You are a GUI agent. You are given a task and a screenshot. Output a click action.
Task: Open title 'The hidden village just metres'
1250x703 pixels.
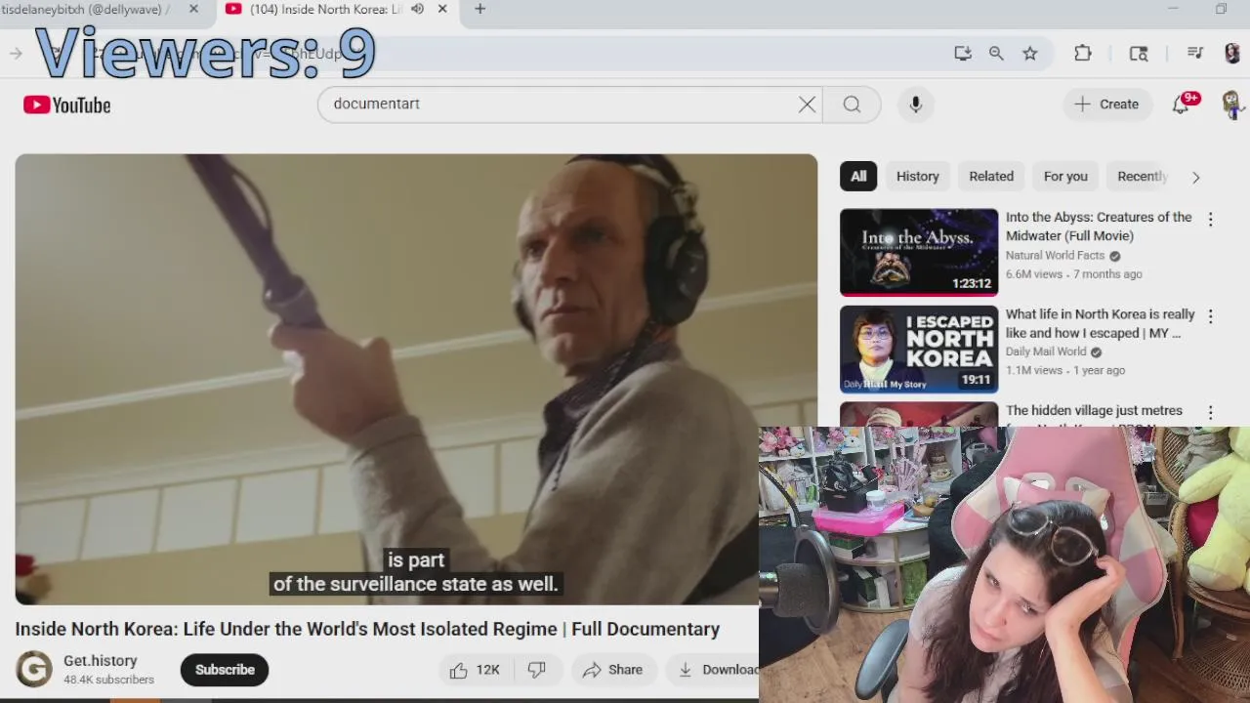pos(1094,411)
